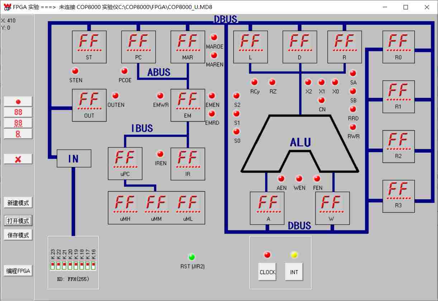Screen dimensions: 438x301
Task: Click the IN input block
Action: pyautogui.click(x=74, y=159)
